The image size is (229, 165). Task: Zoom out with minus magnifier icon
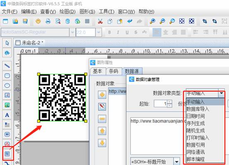[x=162, y=22]
